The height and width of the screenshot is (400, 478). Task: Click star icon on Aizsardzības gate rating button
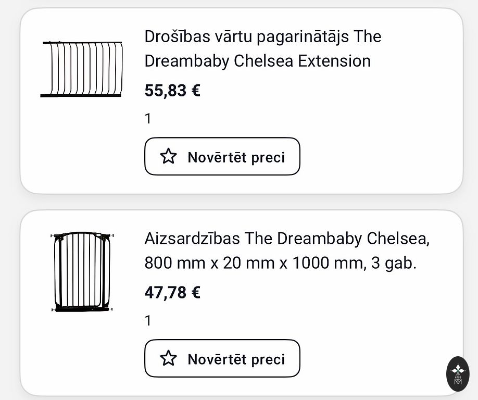[168, 358]
